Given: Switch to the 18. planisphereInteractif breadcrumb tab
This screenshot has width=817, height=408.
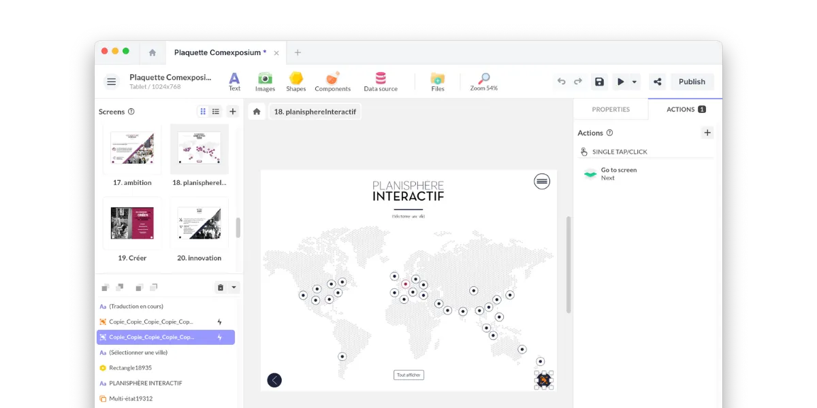Looking at the screenshot, I should 315,111.
